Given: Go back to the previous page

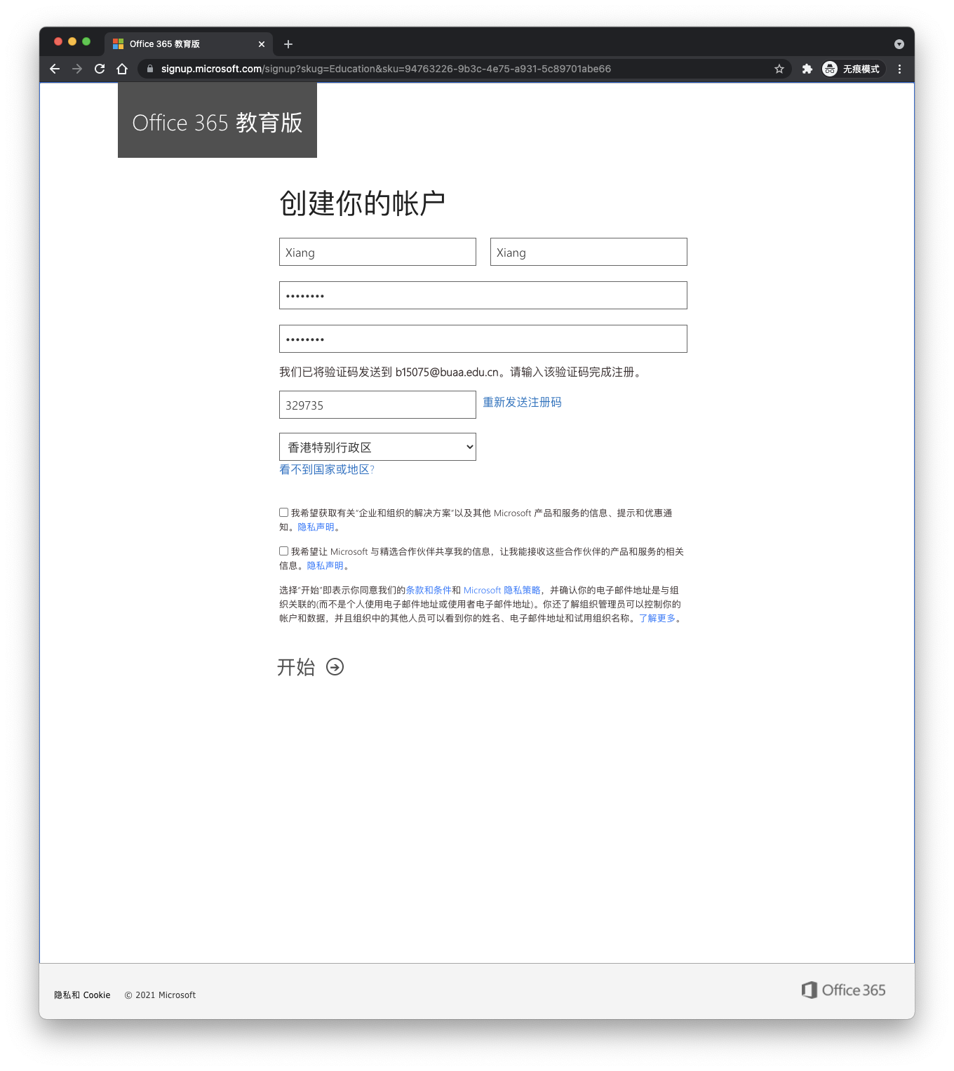Looking at the screenshot, I should [x=55, y=69].
